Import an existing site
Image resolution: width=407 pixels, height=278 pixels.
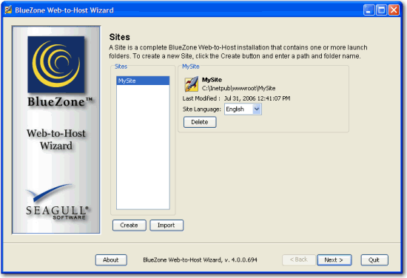point(166,225)
